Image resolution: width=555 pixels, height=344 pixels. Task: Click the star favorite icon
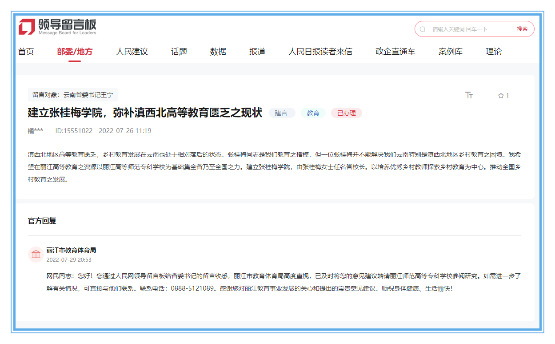pos(501,96)
